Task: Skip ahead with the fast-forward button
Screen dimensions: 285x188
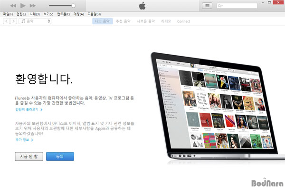Action: click(32, 6)
